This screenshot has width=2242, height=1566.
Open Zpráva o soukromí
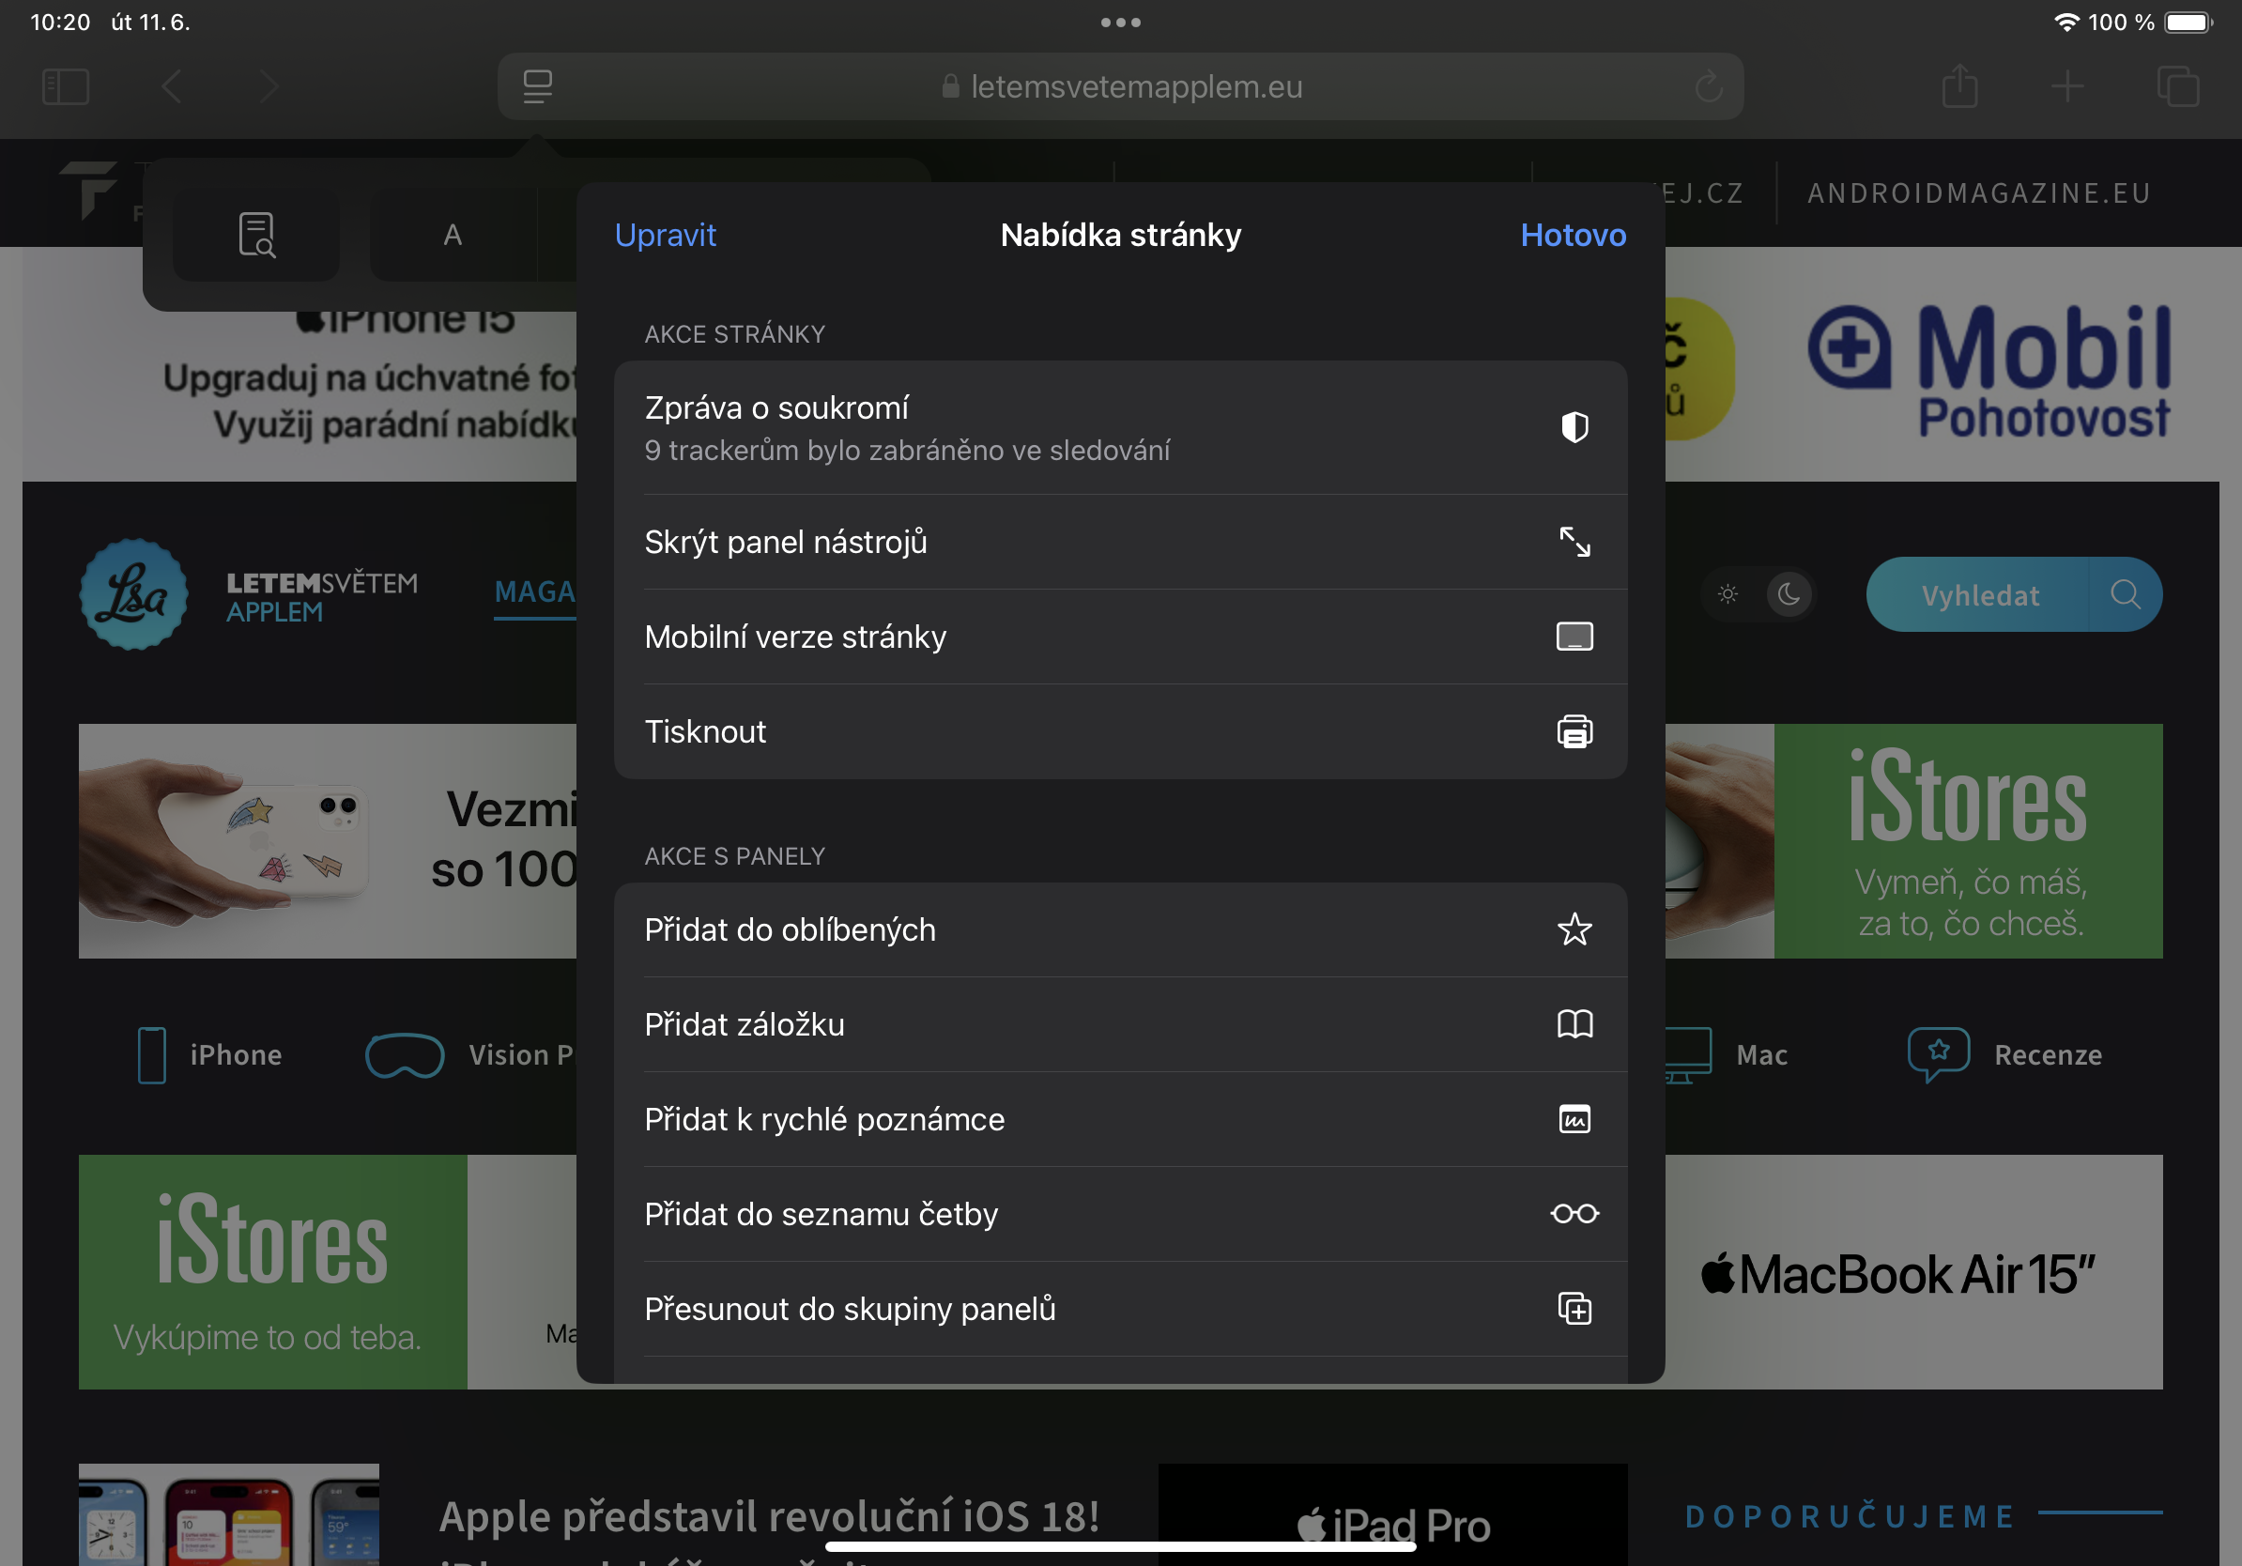tap(1121, 426)
